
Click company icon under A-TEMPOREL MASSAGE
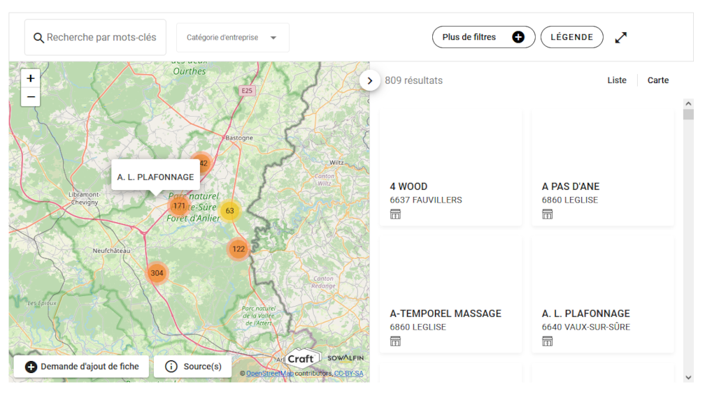pos(395,342)
